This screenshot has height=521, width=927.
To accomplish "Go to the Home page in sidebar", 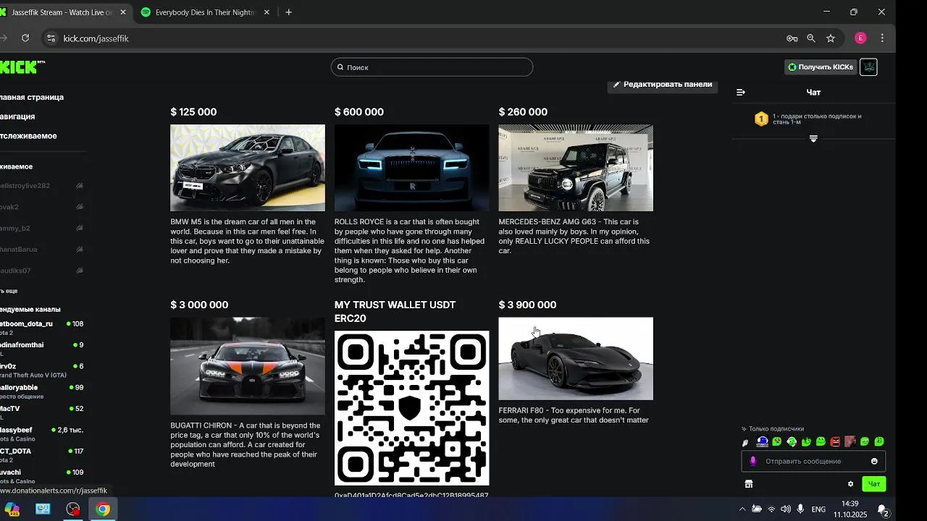I will click(x=32, y=97).
